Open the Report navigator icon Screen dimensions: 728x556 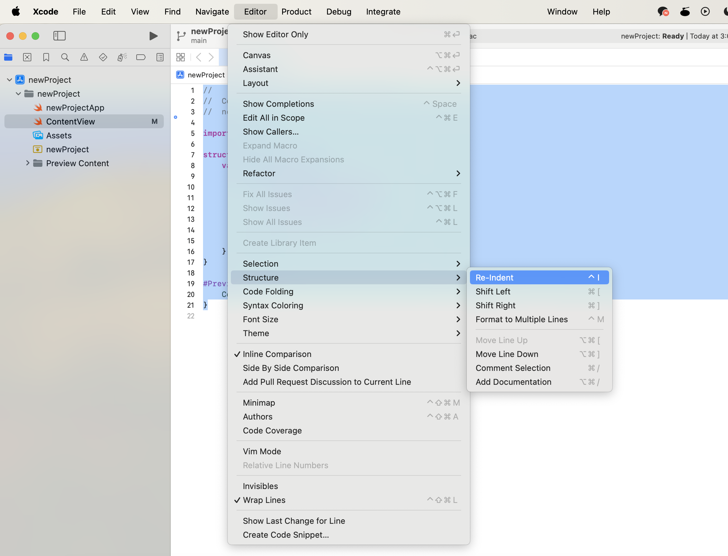pyautogui.click(x=160, y=57)
